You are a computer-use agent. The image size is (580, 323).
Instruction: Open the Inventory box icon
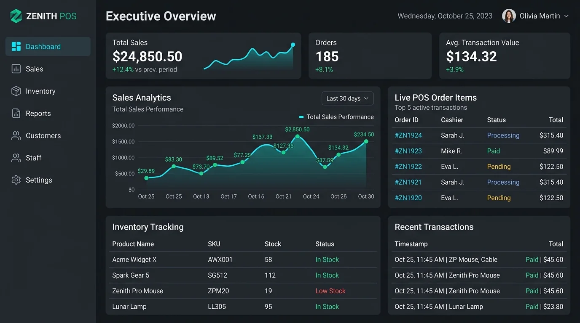(16, 91)
